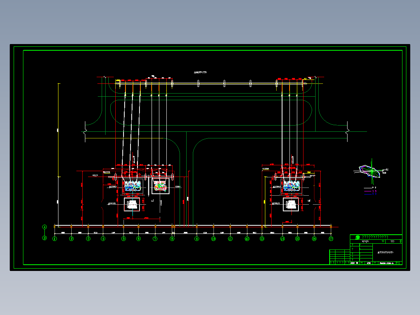Click row axis bubble B
Screen dimensions: 420x315
coord(45,238)
